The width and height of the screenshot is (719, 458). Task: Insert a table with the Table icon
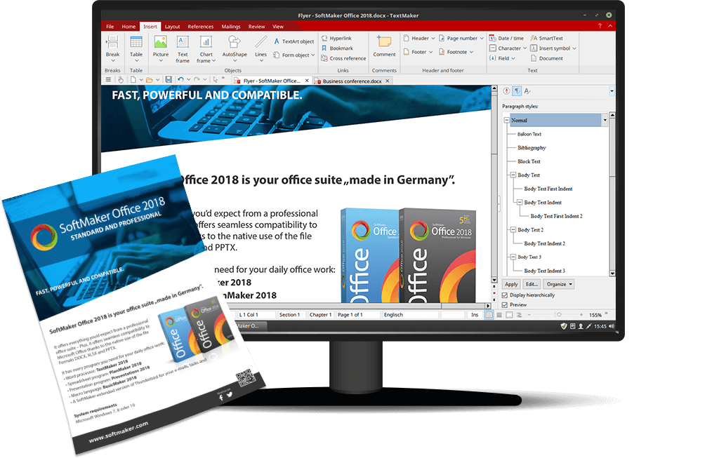tap(136, 46)
